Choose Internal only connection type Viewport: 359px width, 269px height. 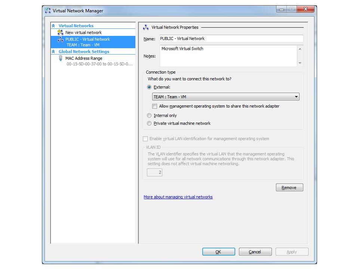tap(149, 115)
